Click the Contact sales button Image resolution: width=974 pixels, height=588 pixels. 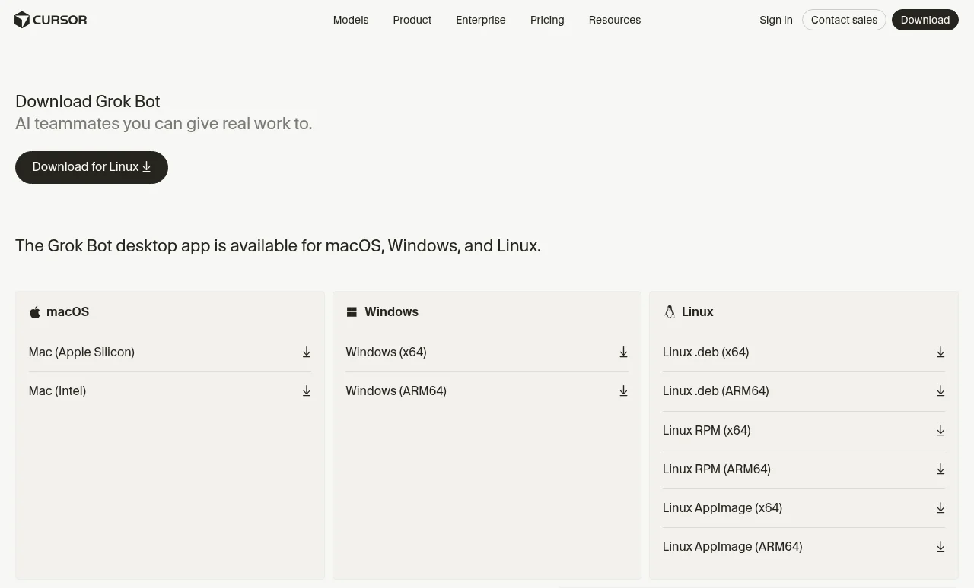844,20
